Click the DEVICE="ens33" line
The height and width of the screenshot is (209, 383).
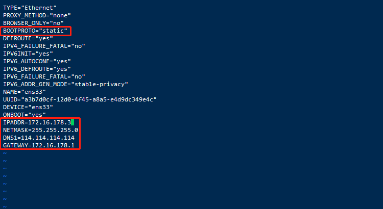click(x=28, y=107)
